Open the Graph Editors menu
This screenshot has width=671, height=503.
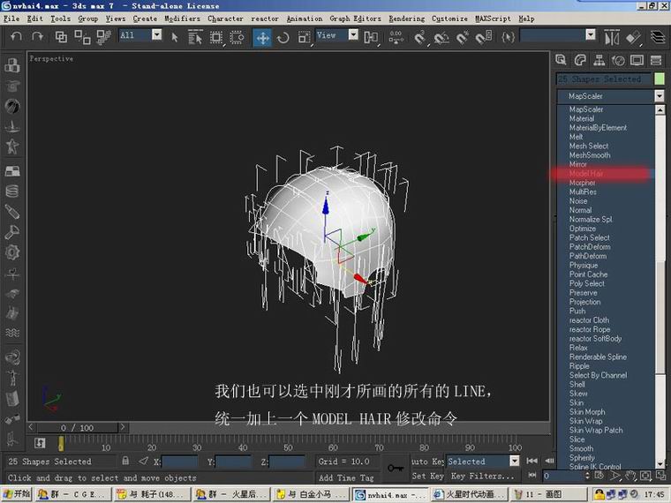(x=355, y=19)
